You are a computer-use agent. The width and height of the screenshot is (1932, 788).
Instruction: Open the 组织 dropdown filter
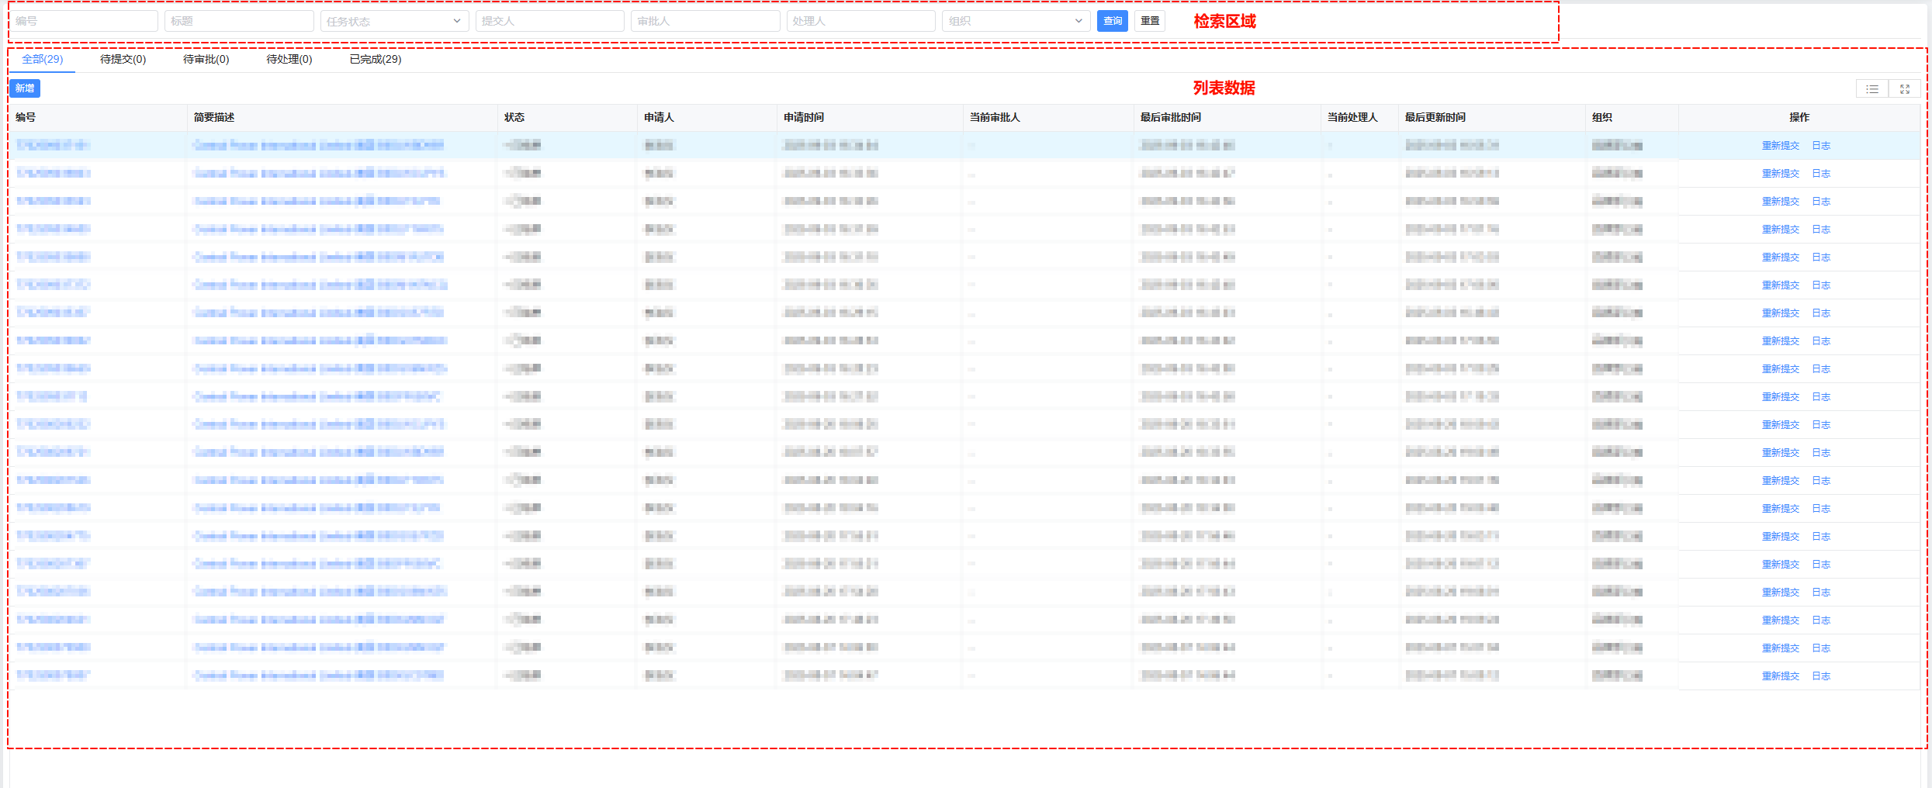click(x=1015, y=21)
